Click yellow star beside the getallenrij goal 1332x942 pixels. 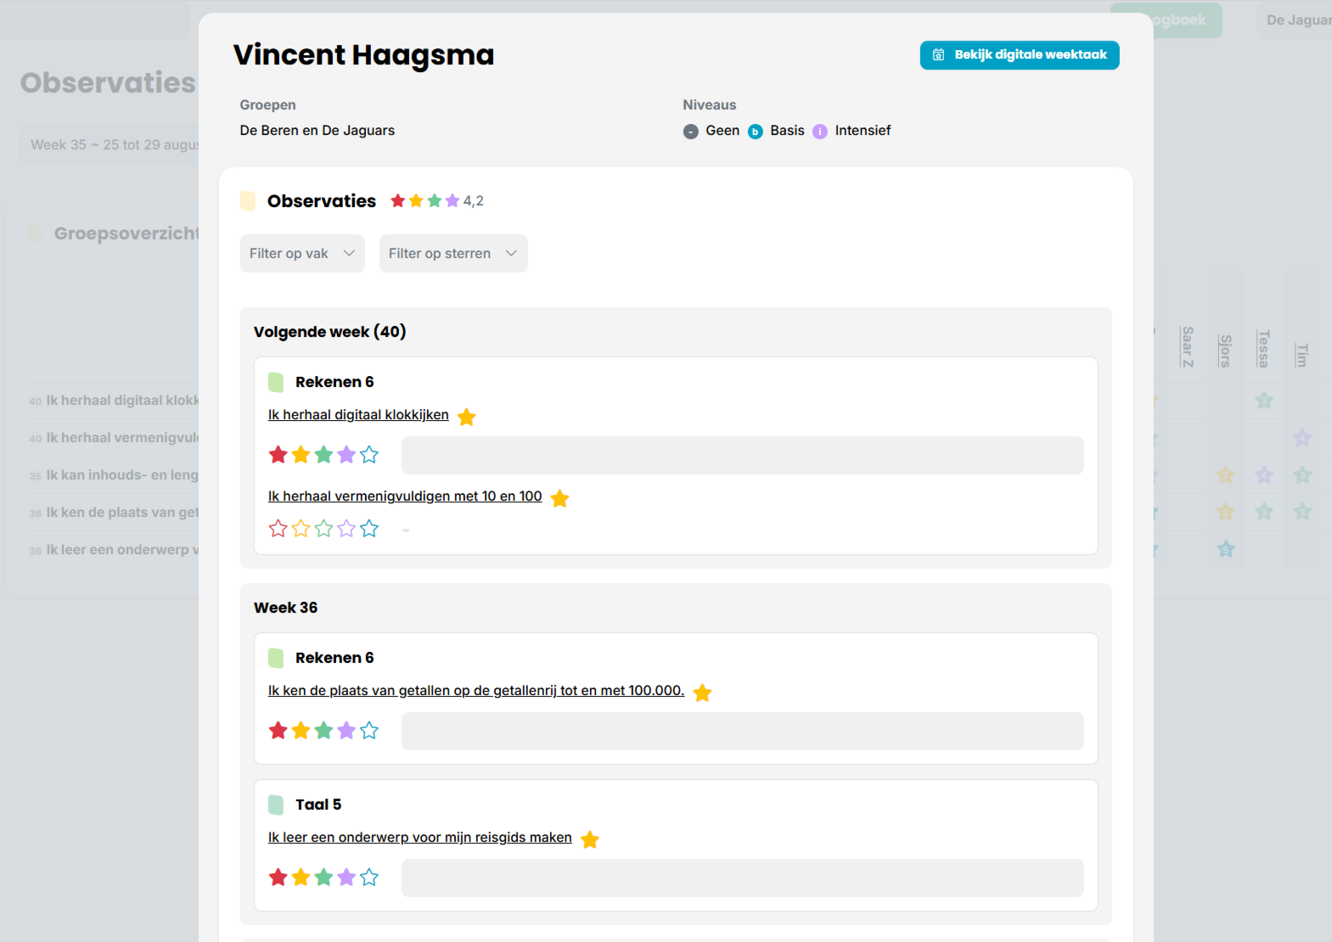[702, 692]
